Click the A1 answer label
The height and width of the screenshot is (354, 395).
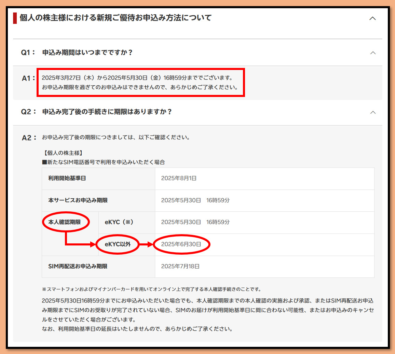tap(28, 79)
